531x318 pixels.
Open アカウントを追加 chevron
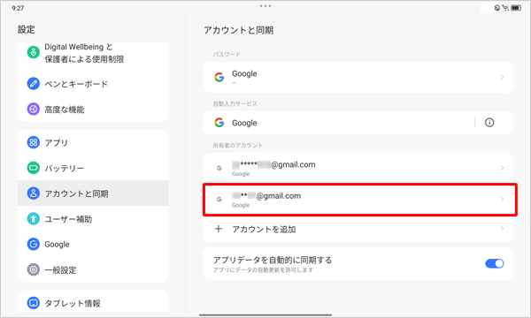coord(502,229)
